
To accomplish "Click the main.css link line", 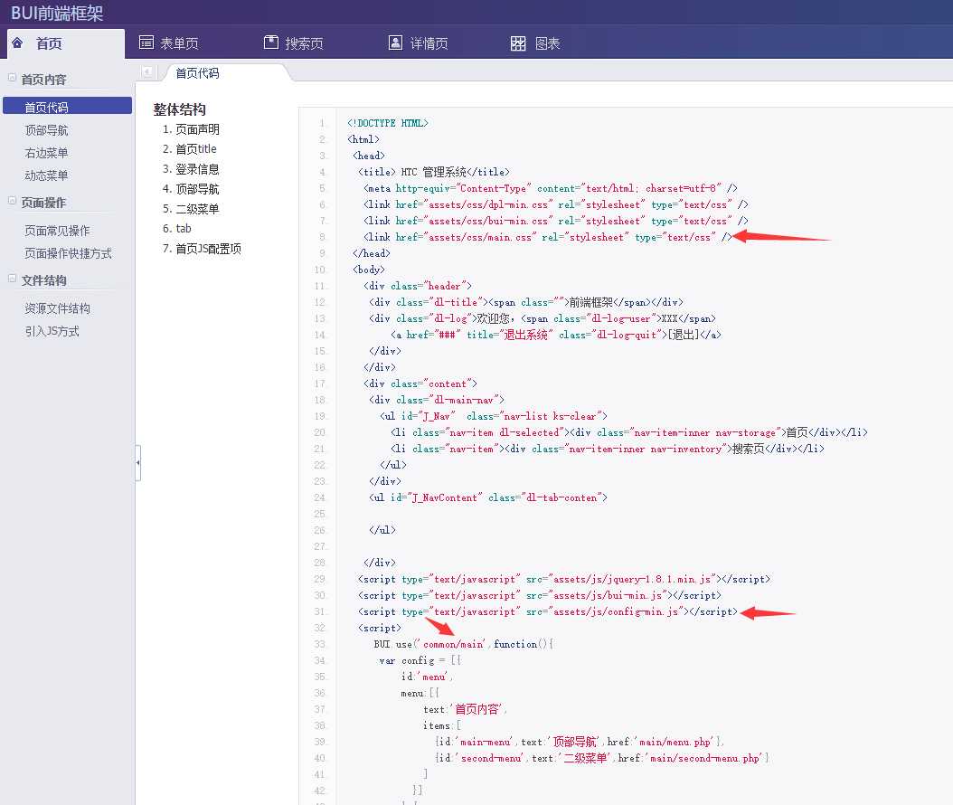I will (x=548, y=237).
